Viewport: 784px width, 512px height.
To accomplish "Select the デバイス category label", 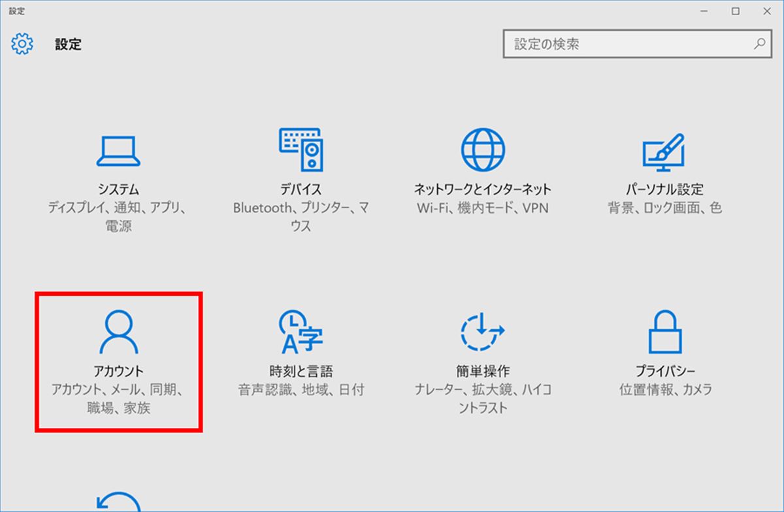I will [x=301, y=189].
